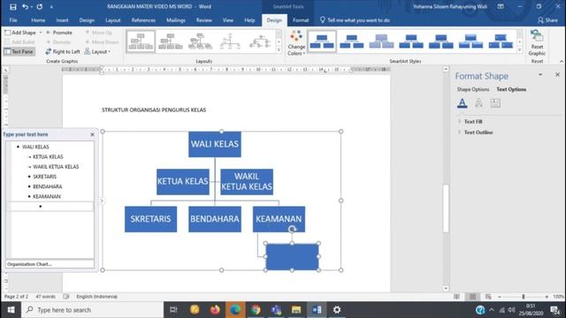Click Layout & Properties textbox icon
This screenshot has width=566, height=318.
coord(495,103)
